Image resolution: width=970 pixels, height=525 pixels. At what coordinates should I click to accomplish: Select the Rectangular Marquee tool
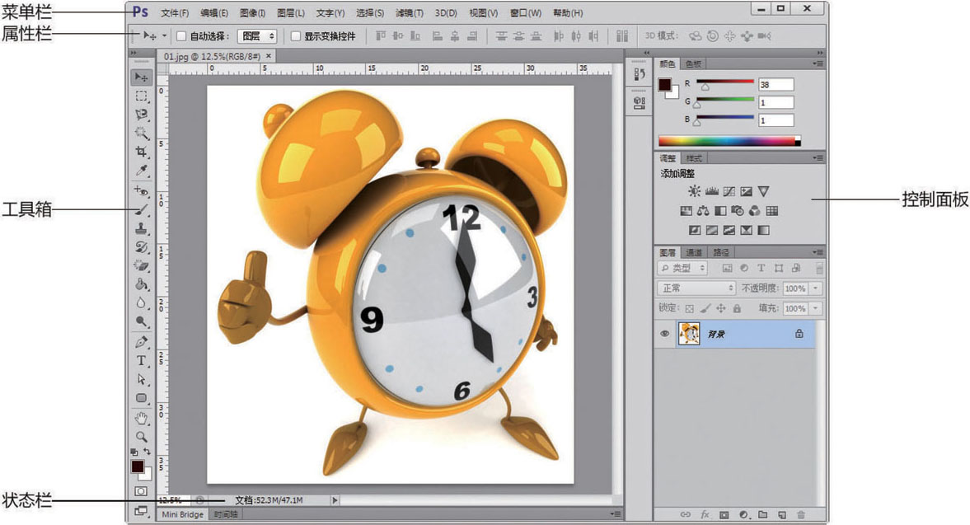pos(141,96)
